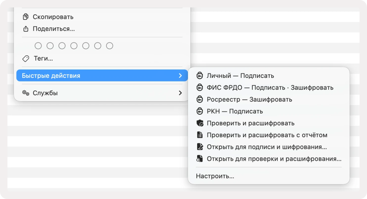Select the third tag color circle
This screenshot has width=367, height=199.
[x=62, y=46]
